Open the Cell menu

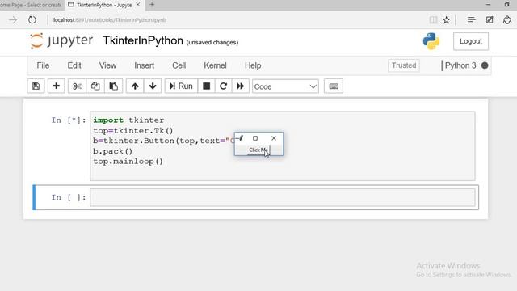(x=179, y=65)
